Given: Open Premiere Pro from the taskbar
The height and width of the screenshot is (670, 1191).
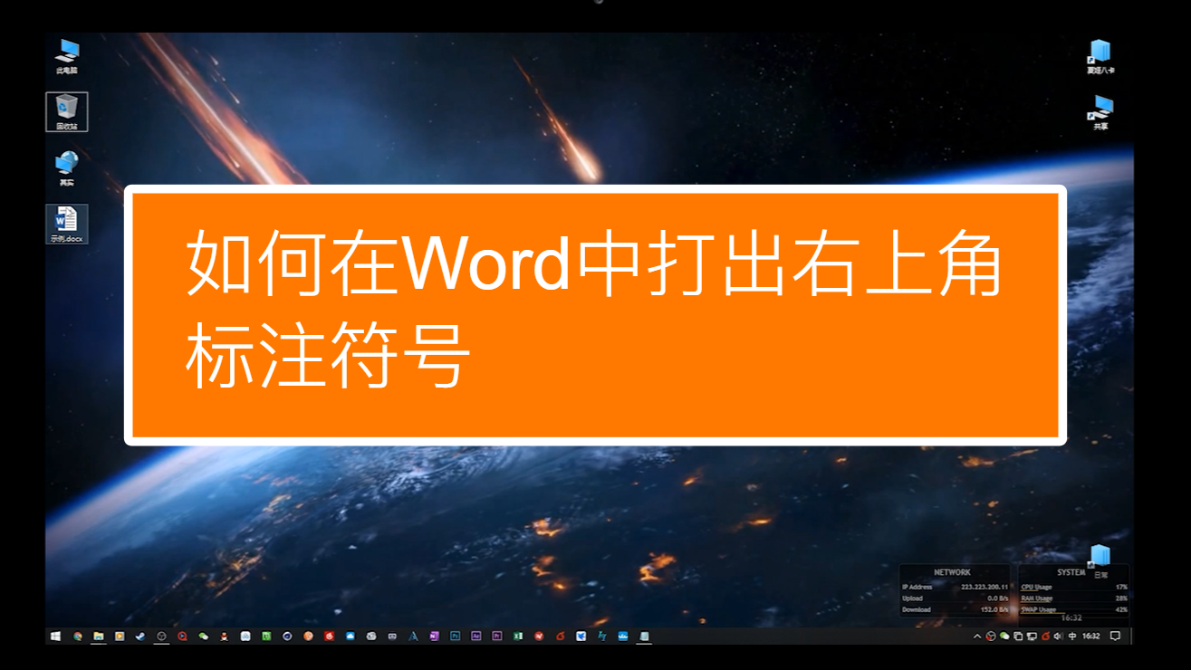Looking at the screenshot, I should click(x=496, y=636).
